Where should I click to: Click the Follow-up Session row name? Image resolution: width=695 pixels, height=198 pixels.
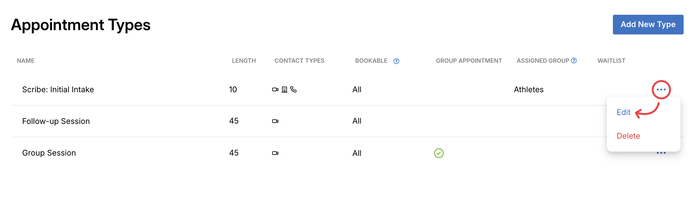coord(56,121)
